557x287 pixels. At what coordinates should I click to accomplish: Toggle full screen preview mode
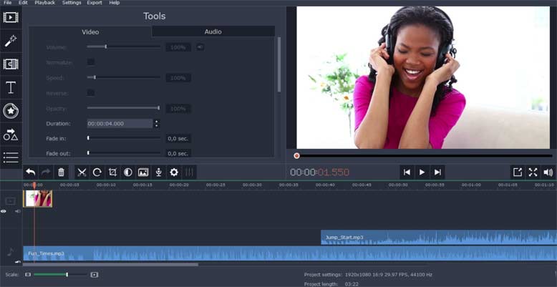[x=533, y=172]
